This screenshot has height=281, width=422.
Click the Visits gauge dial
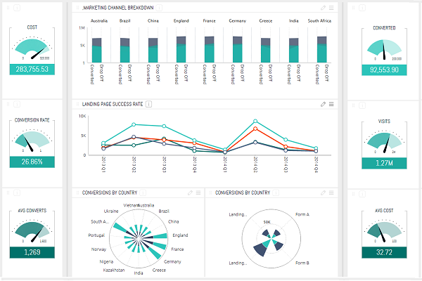[384, 142]
